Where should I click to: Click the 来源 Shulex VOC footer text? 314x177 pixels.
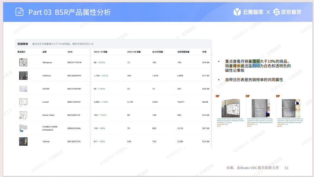click(252, 168)
